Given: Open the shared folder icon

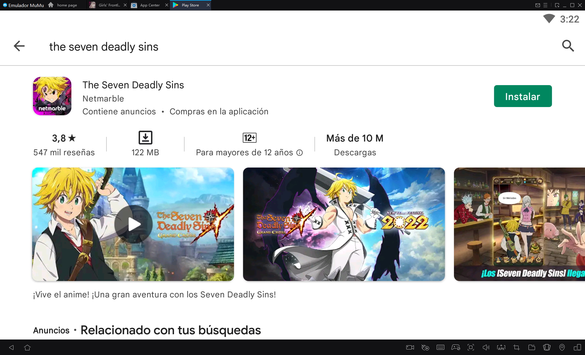Looking at the screenshot, I should 531,347.
